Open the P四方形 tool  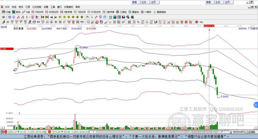(x=38, y=12)
